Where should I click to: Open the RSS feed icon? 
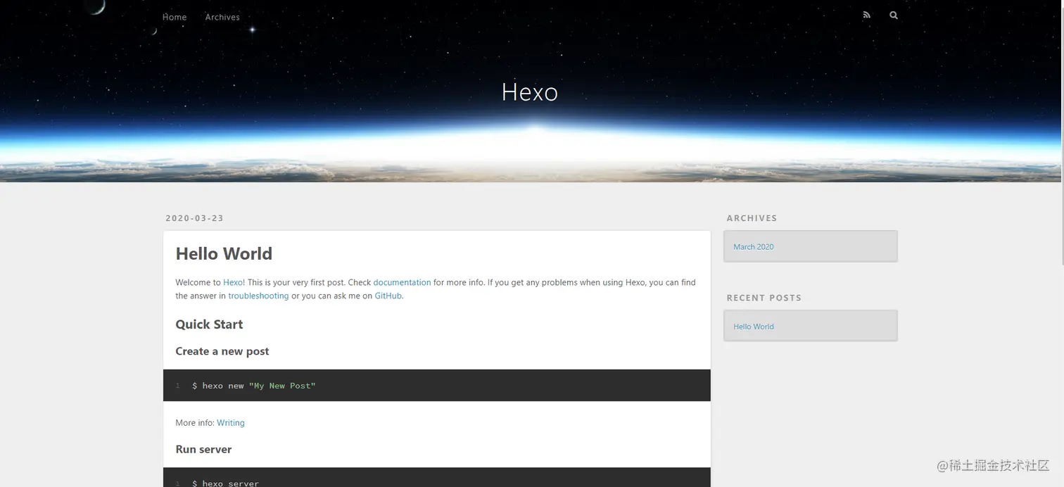pos(866,15)
